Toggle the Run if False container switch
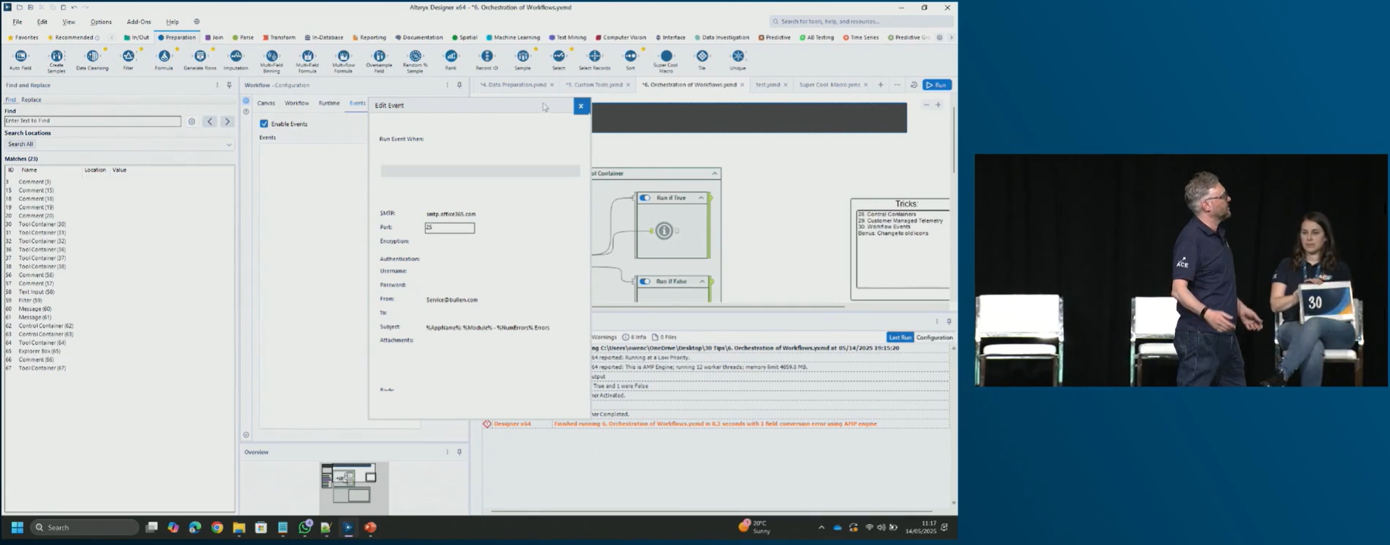Screen dimensions: 1390x545 pyautogui.click(x=645, y=282)
